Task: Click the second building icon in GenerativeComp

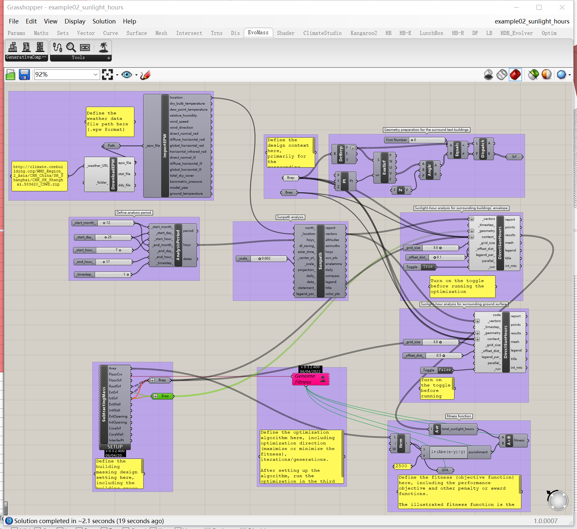Action: [x=26, y=47]
